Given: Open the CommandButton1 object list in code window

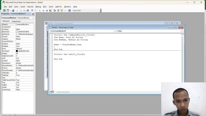Looking at the screenshot, I should (114, 31).
